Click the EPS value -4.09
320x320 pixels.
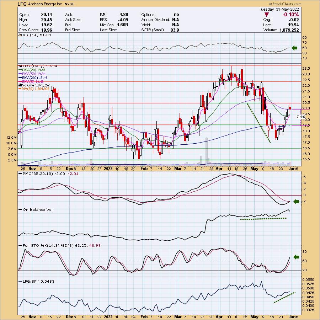[x=123, y=20]
